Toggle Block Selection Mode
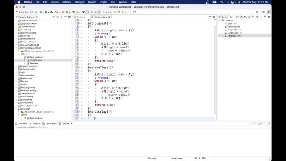 [x=95, y=12]
